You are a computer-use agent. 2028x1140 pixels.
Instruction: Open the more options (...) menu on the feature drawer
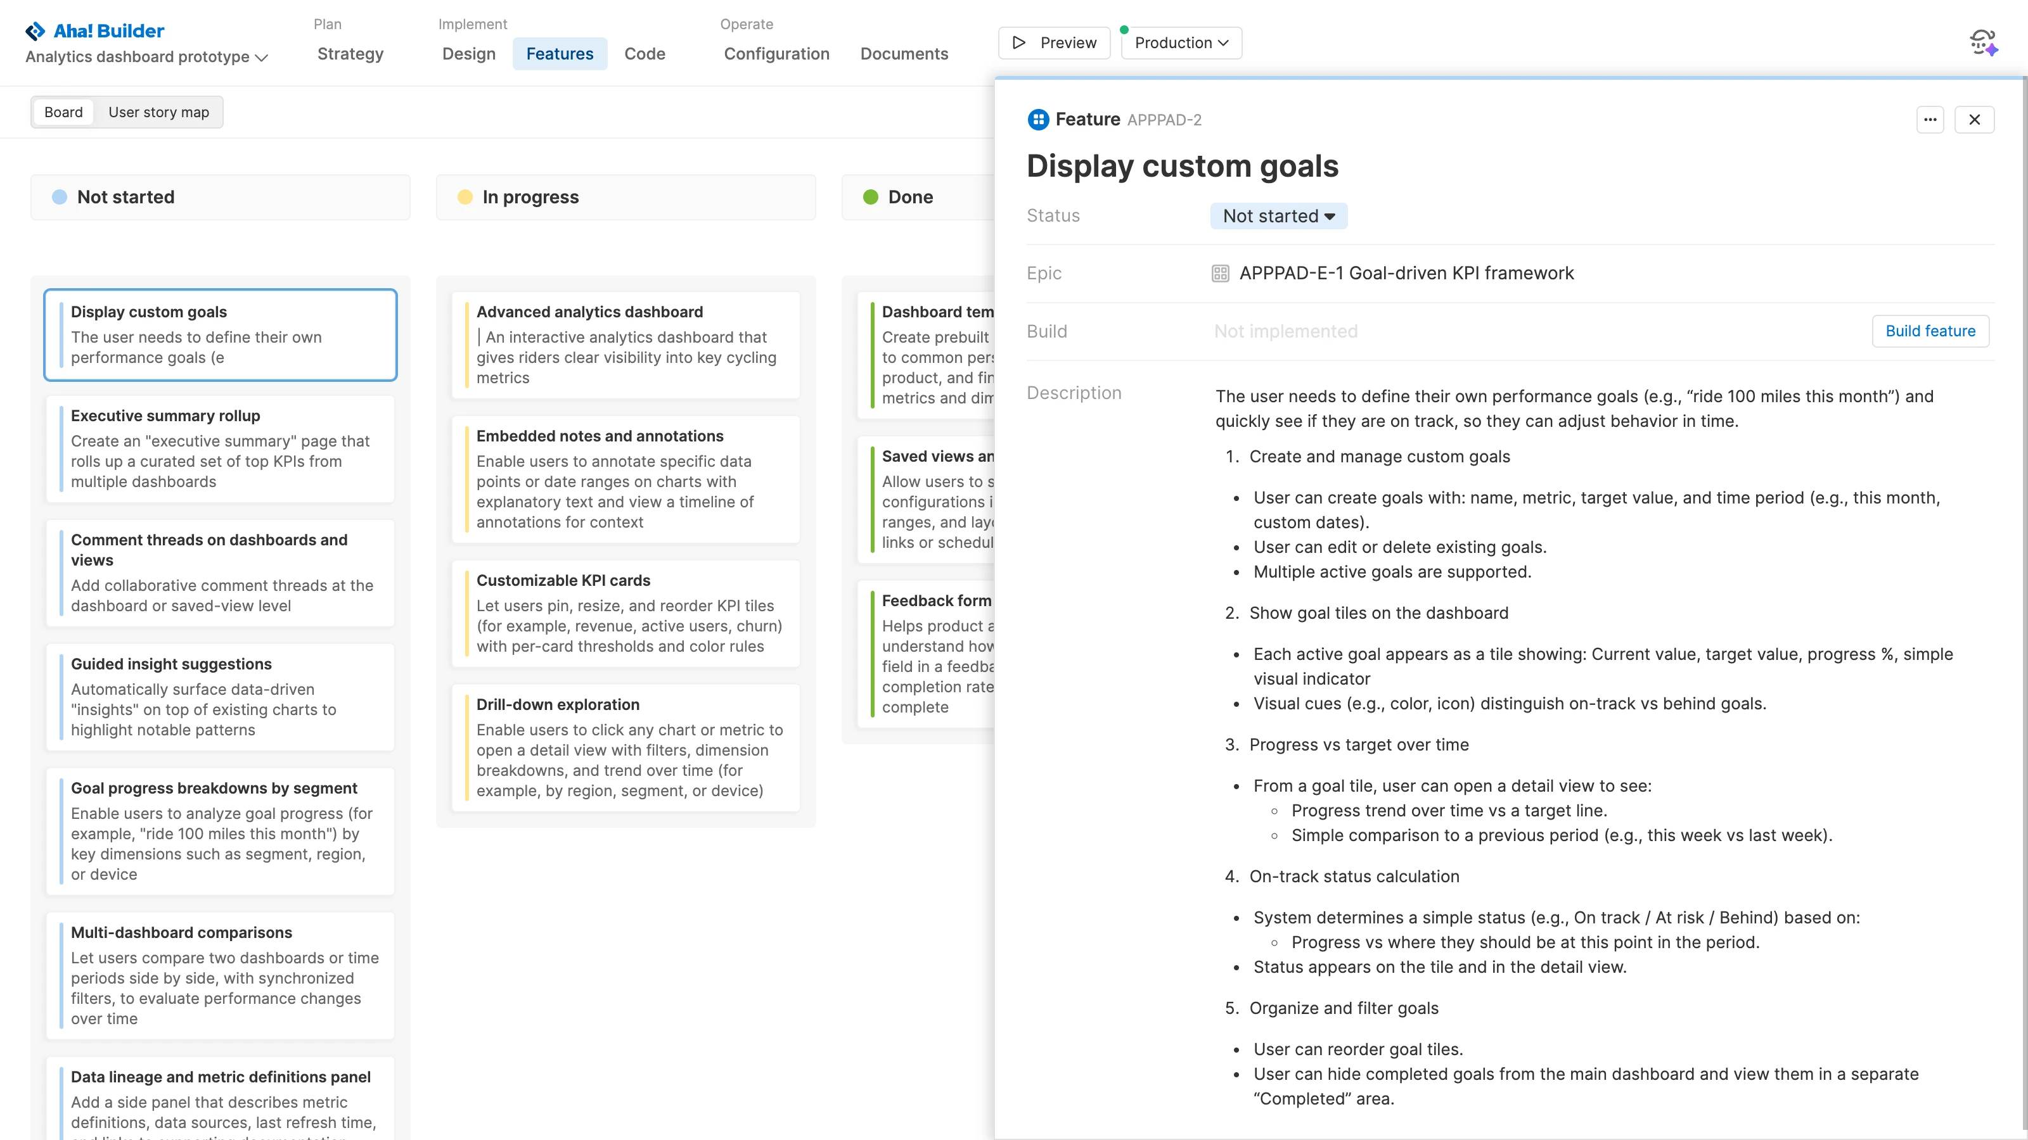(1930, 120)
